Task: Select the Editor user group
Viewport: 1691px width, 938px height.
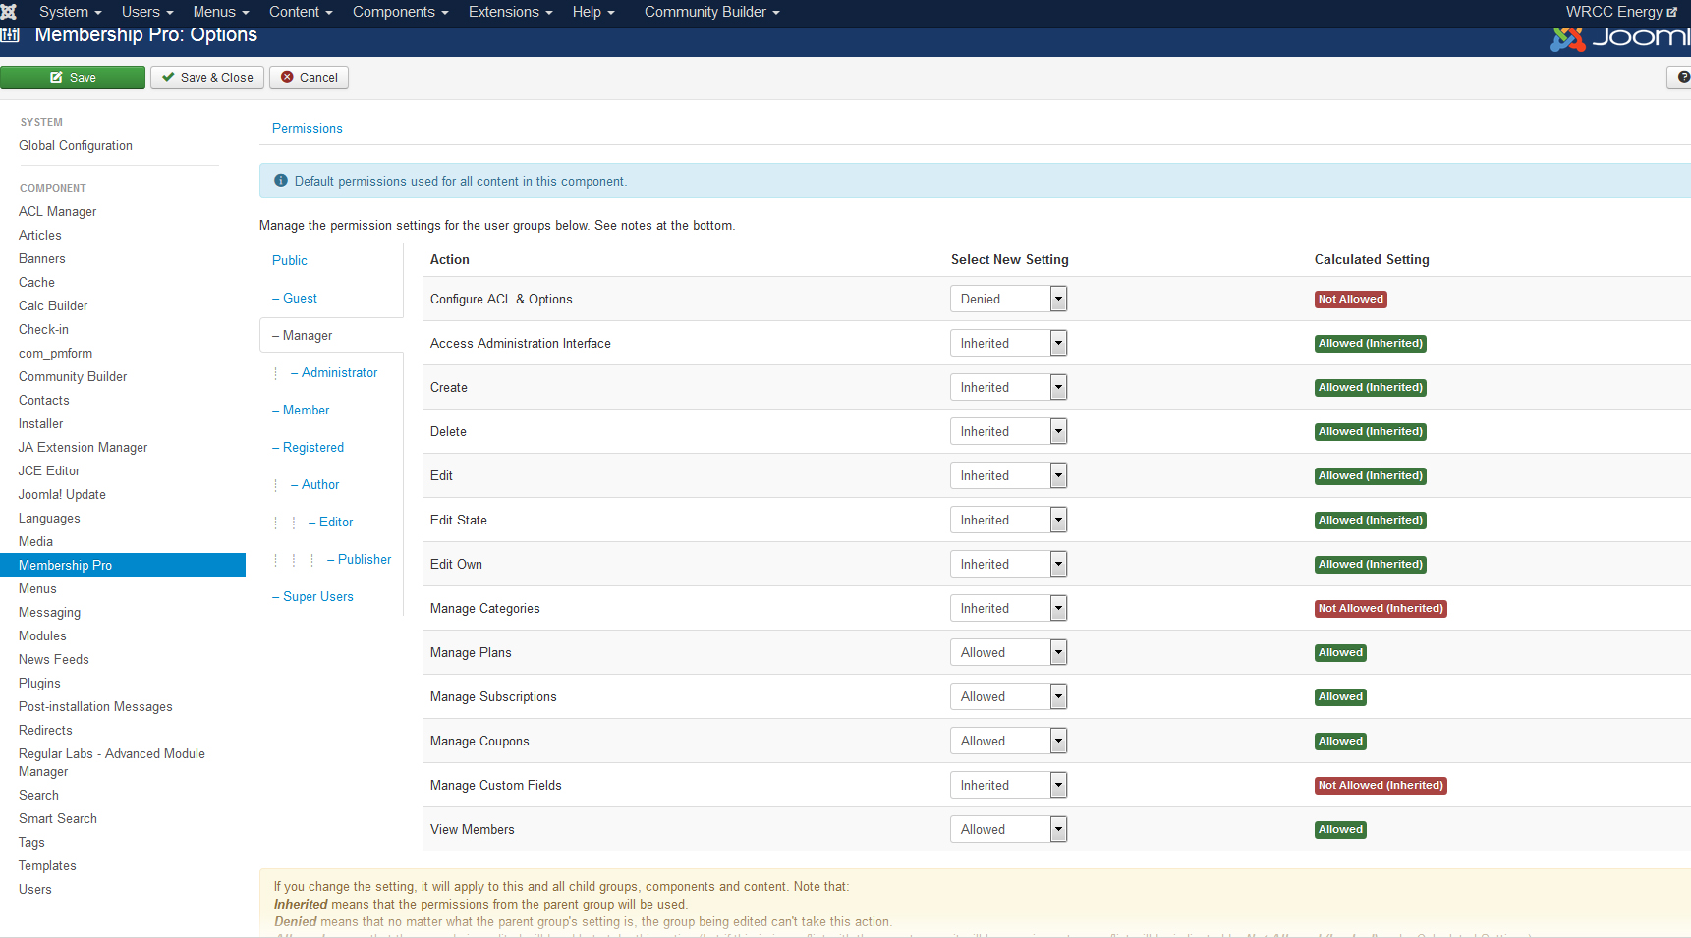Action: click(331, 522)
